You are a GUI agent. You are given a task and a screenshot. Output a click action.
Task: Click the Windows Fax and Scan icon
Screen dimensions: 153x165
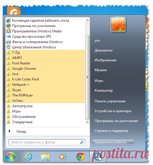tap(8, 42)
